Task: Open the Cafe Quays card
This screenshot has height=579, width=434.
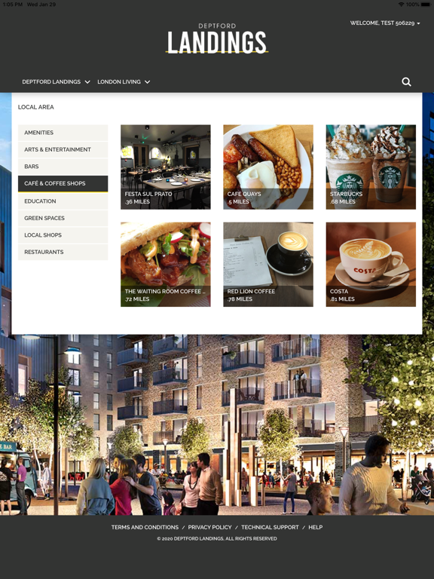Action: pyautogui.click(x=268, y=167)
